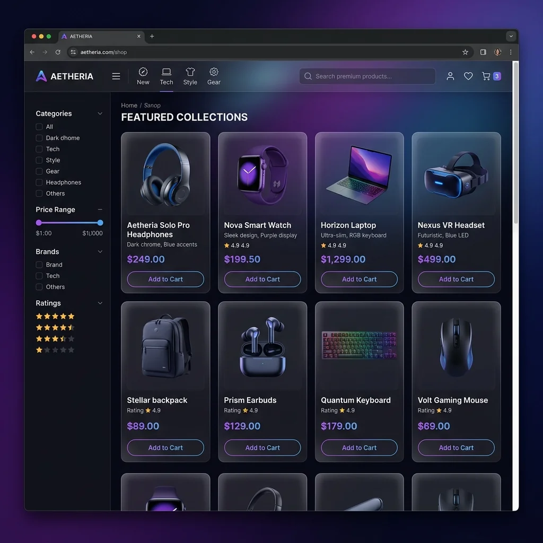Image resolution: width=543 pixels, height=543 pixels.
Task: Check the Others checkbox under Brands
Action: click(x=39, y=287)
